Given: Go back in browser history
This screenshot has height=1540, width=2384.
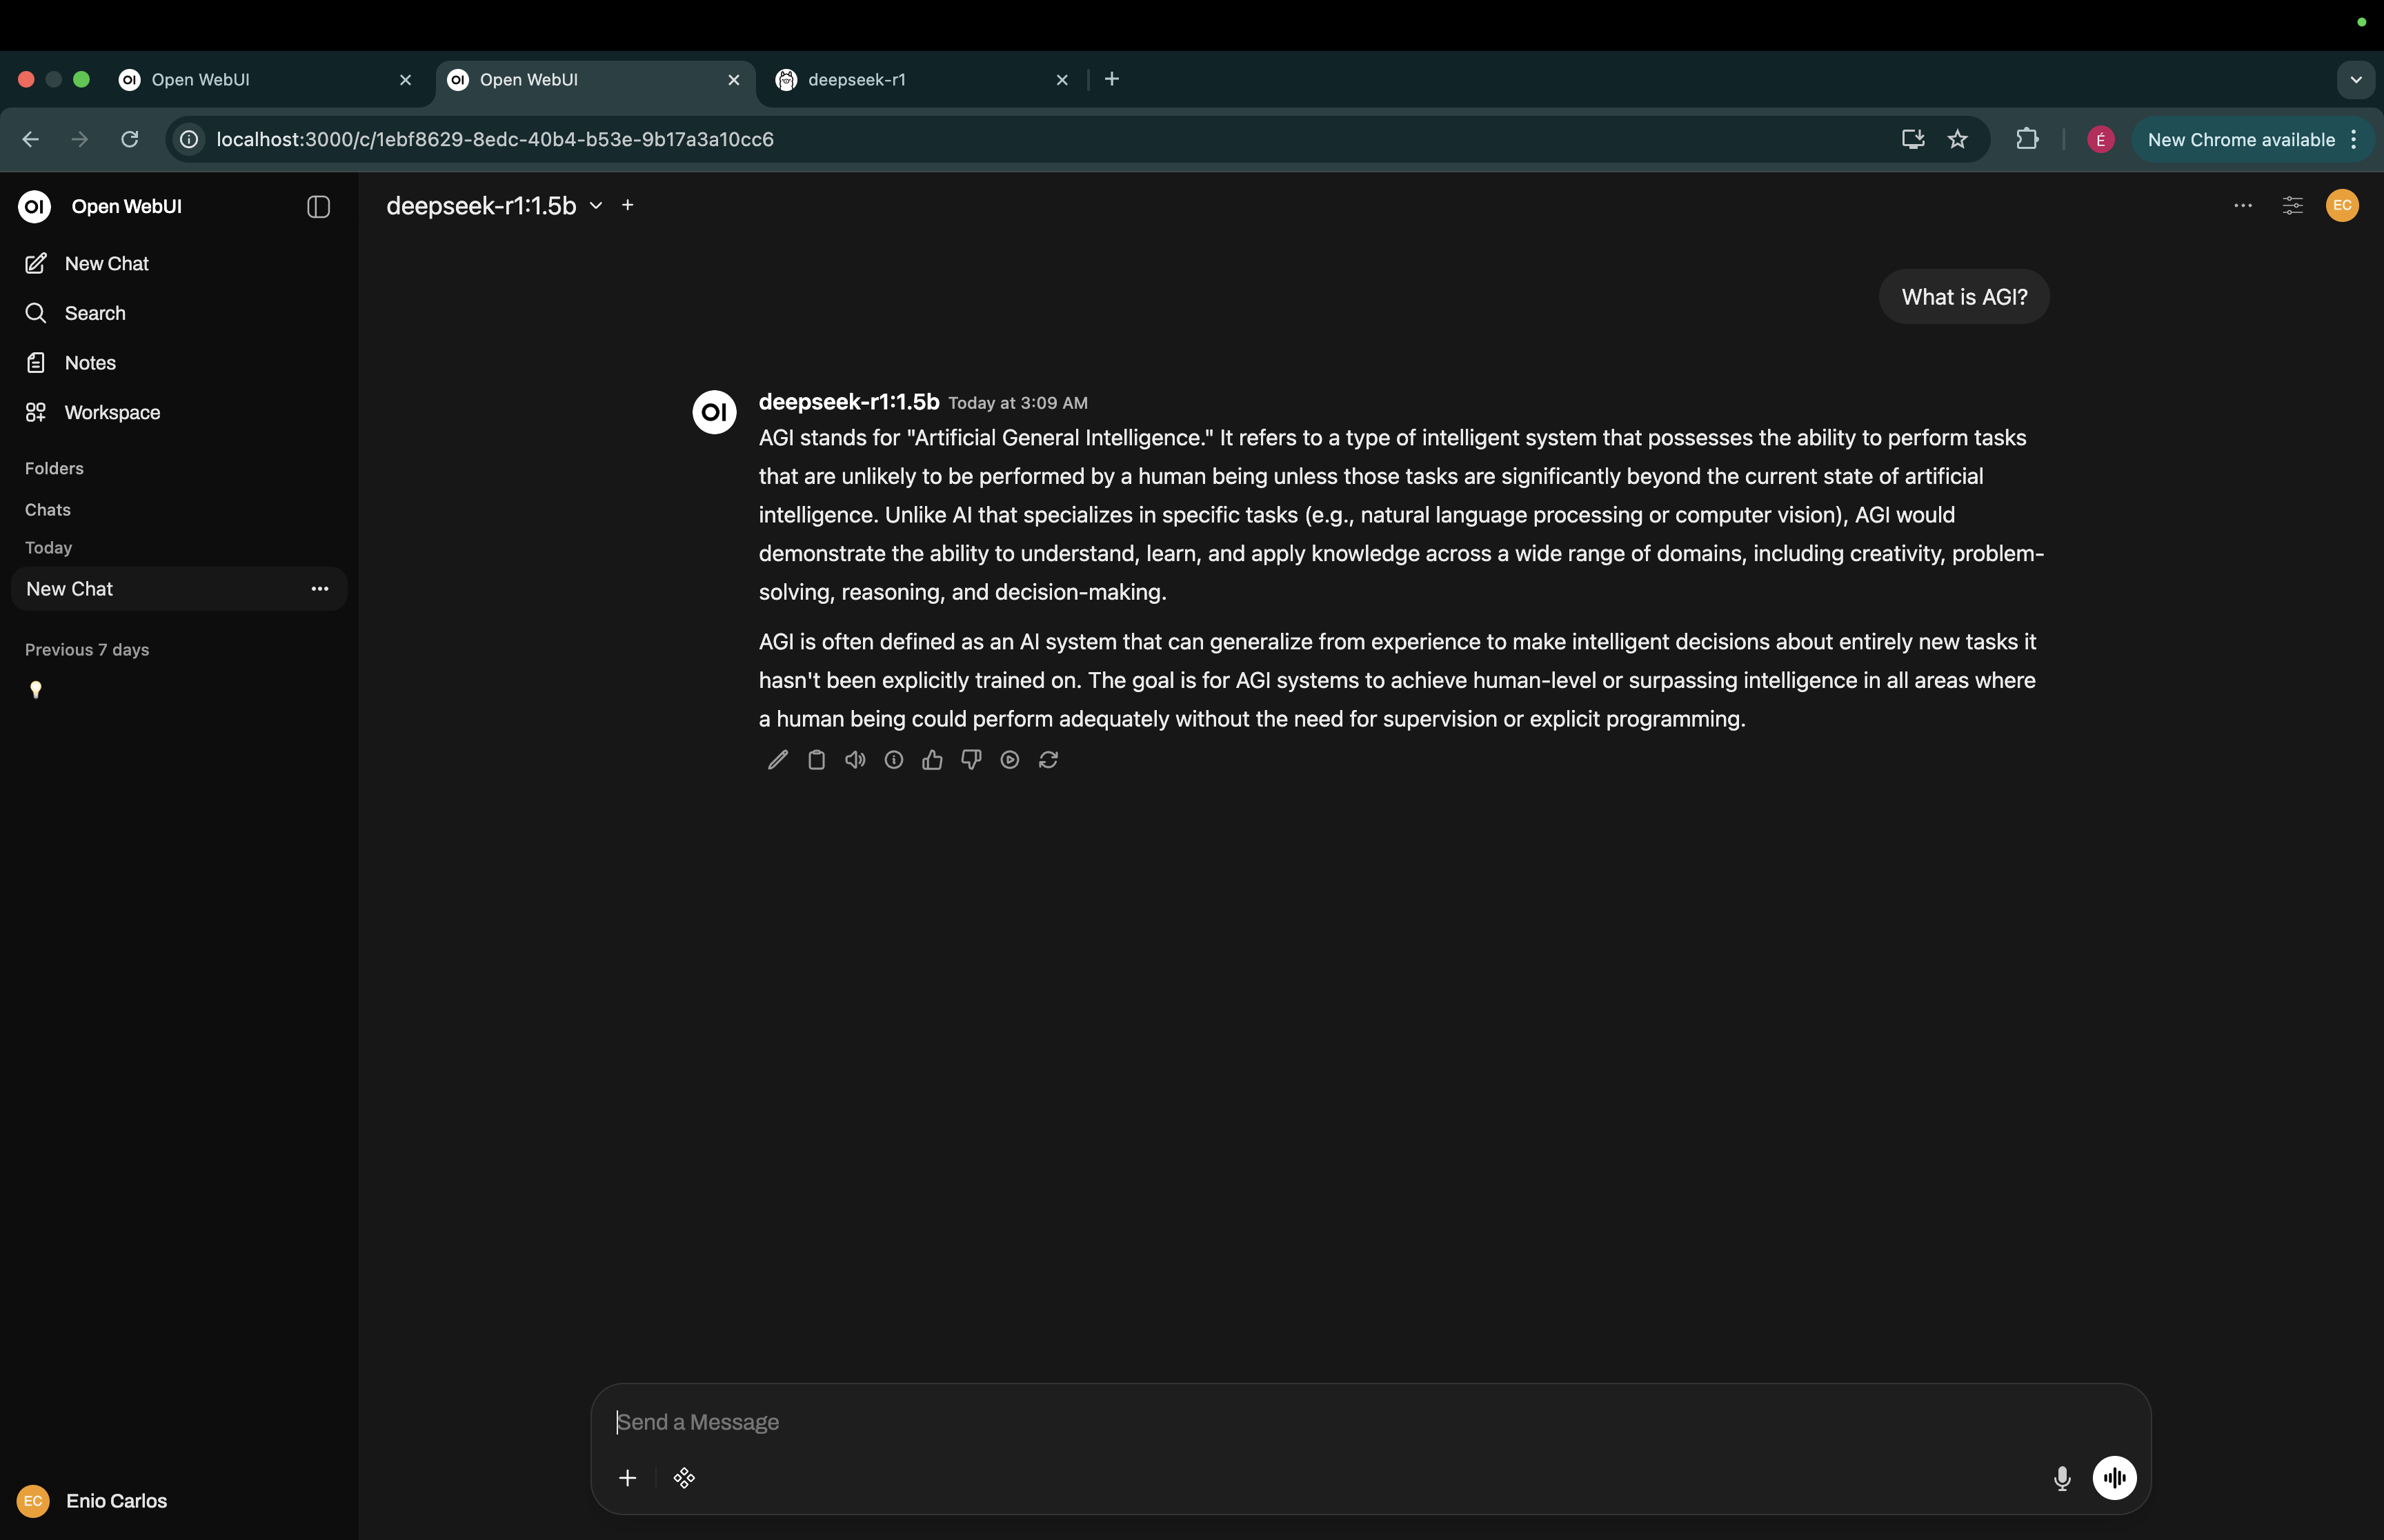Looking at the screenshot, I should coord(31,139).
